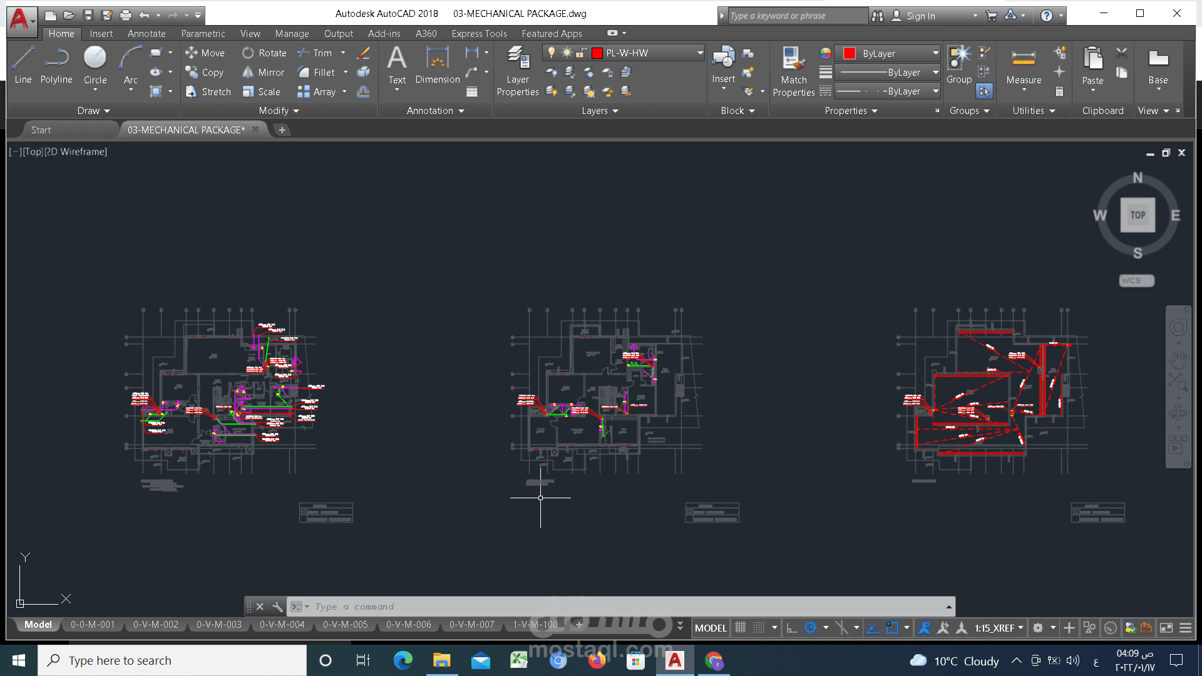
Task: Expand the Modify panel
Action: pyautogui.click(x=279, y=111)
